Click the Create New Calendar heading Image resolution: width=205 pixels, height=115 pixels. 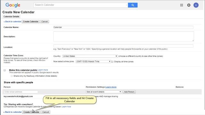(x=19, y=12)
